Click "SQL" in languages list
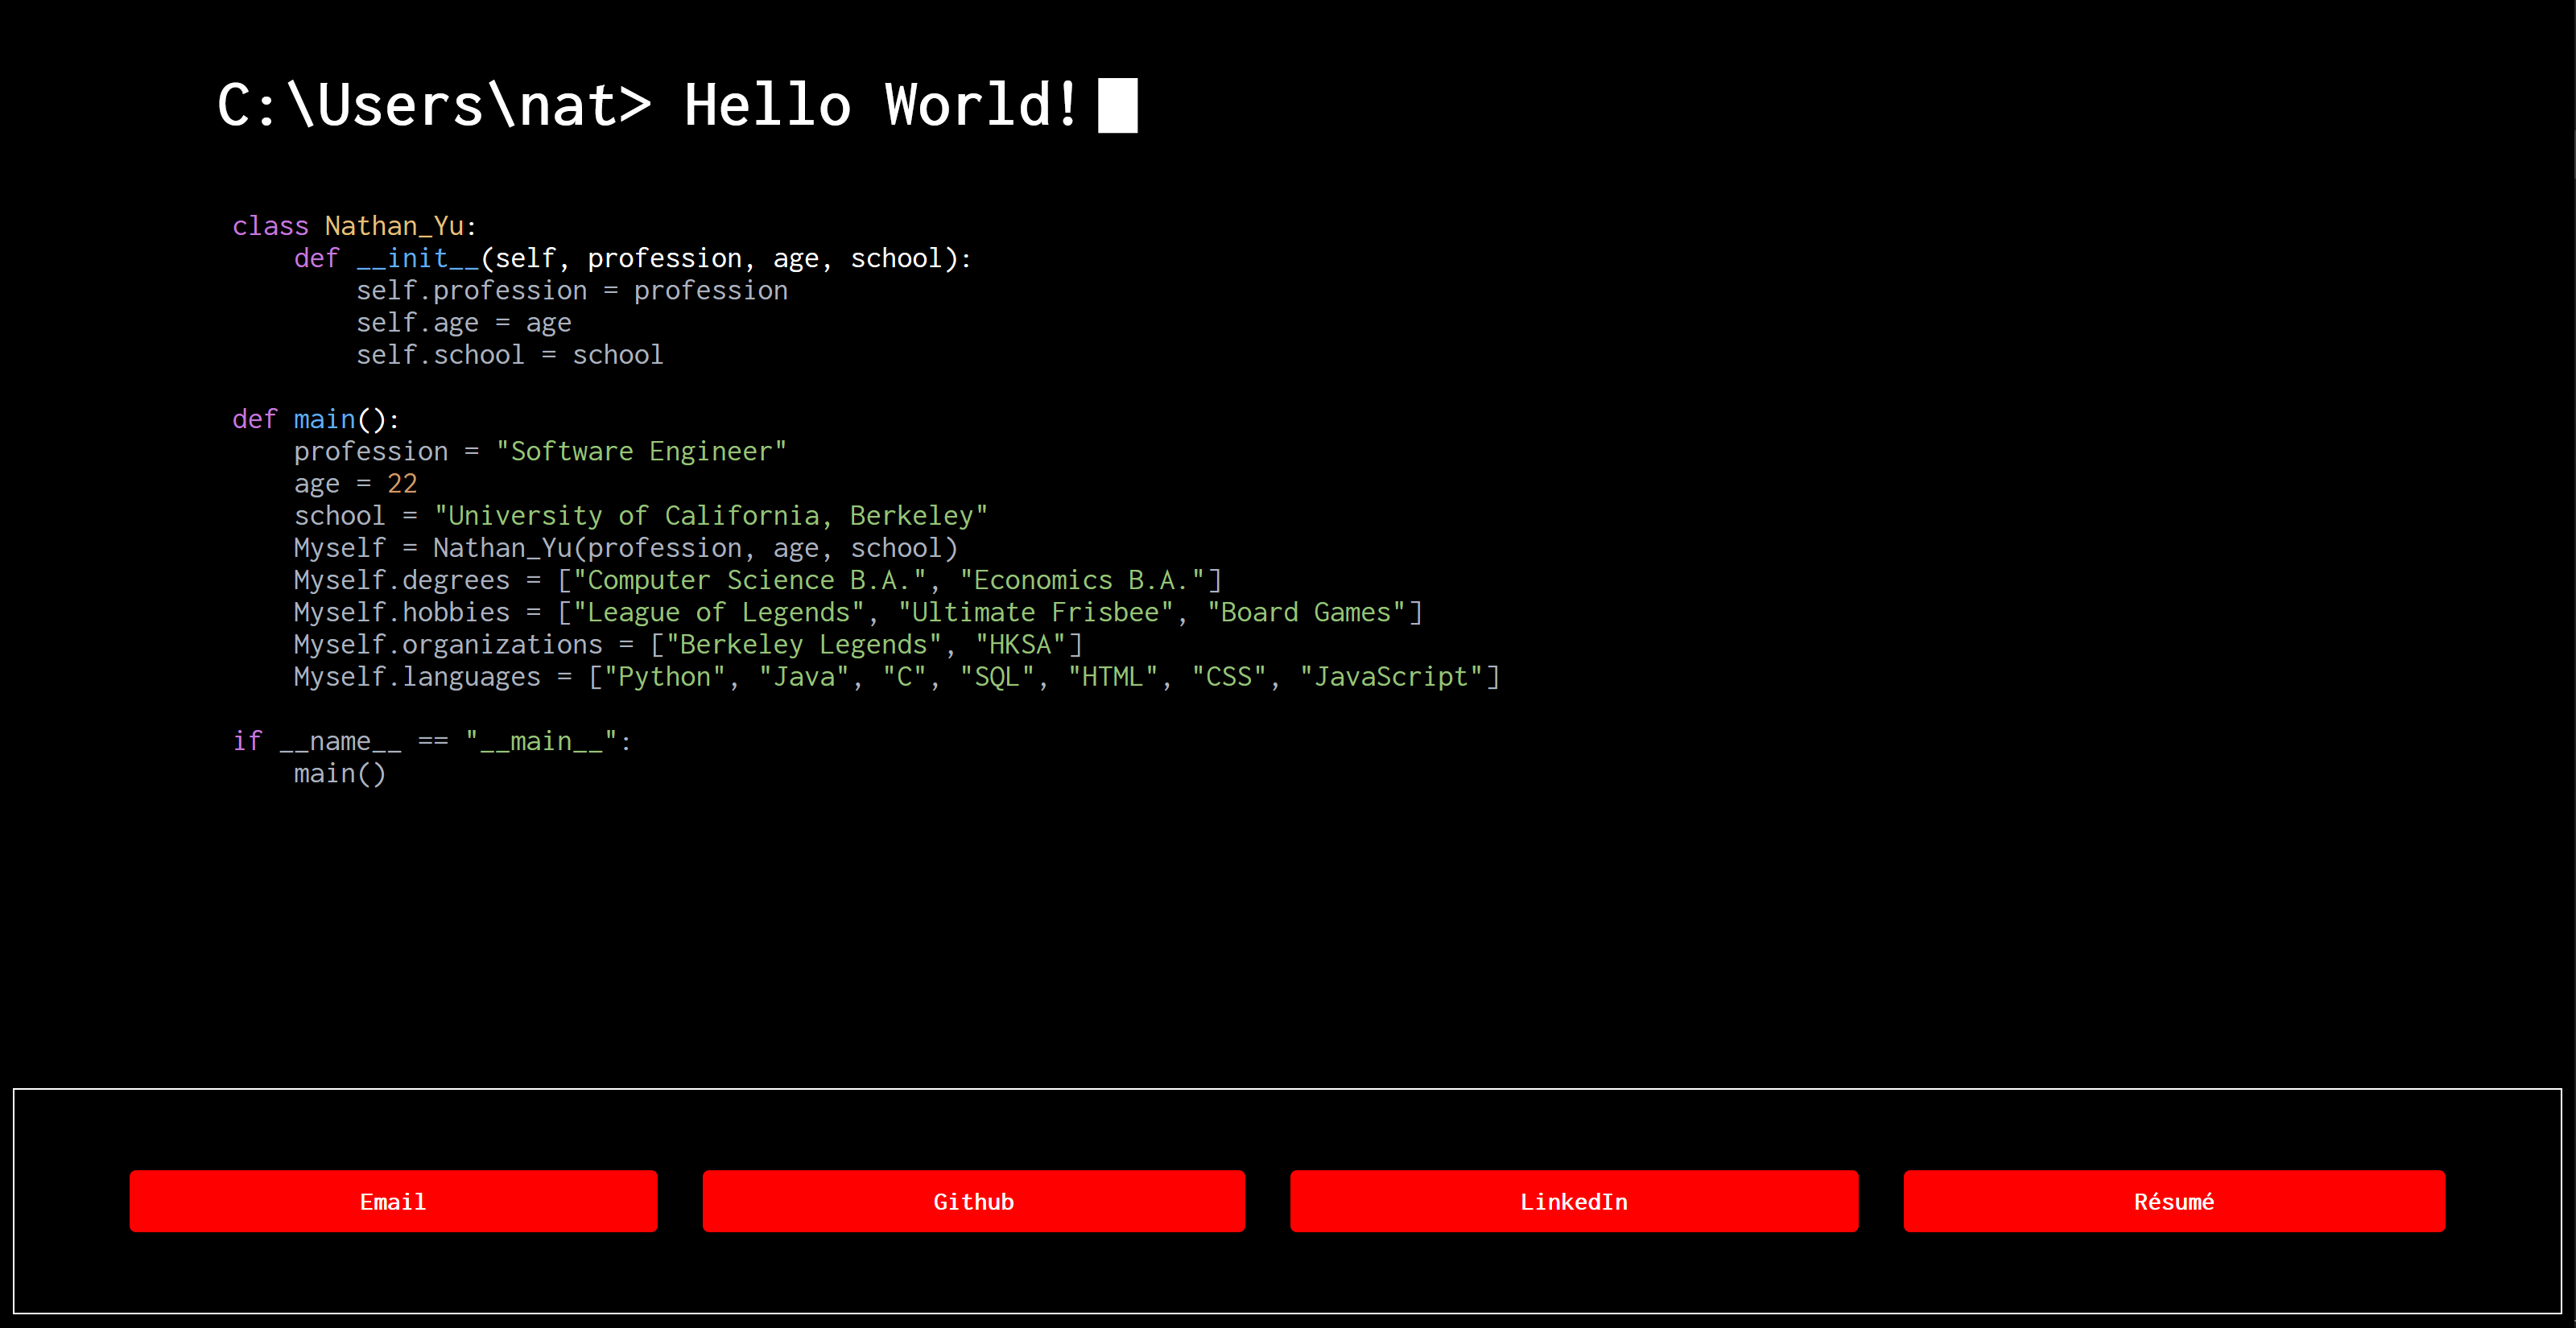The height and width of the screenshot is (1328, 2576). point(997,677)
